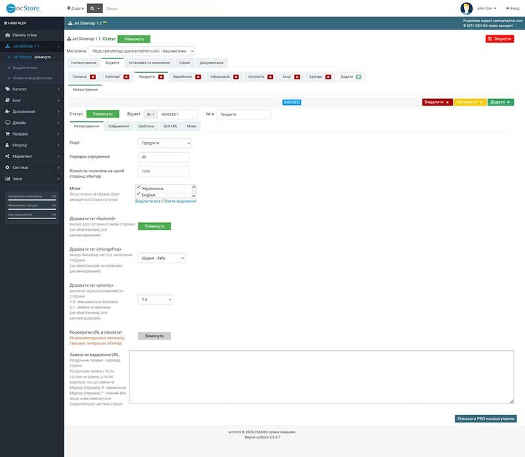Open the Події dropdown showing Продукти
This screenshot has width=525, height=457.
click(165, 143)
